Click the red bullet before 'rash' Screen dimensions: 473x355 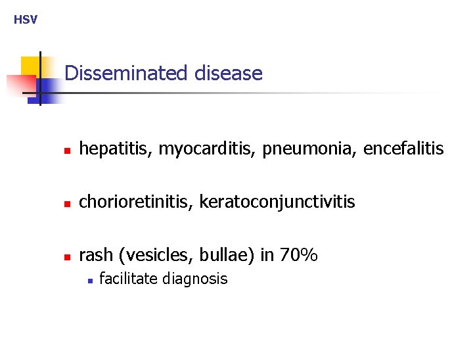pos(66,256)
